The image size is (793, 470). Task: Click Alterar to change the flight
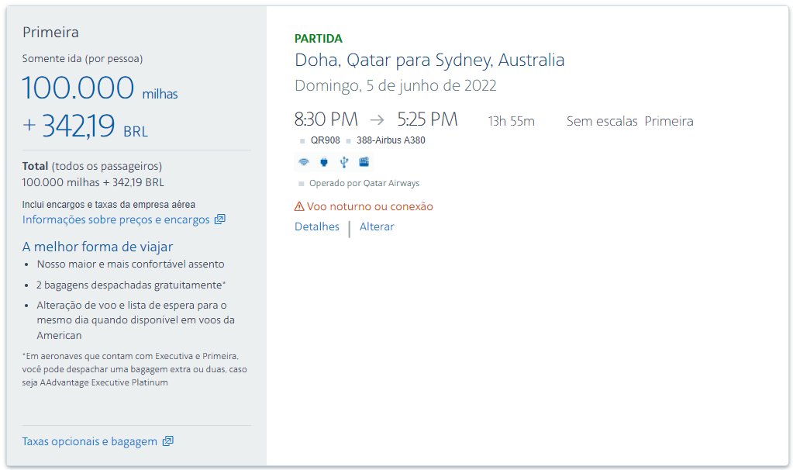377,226
